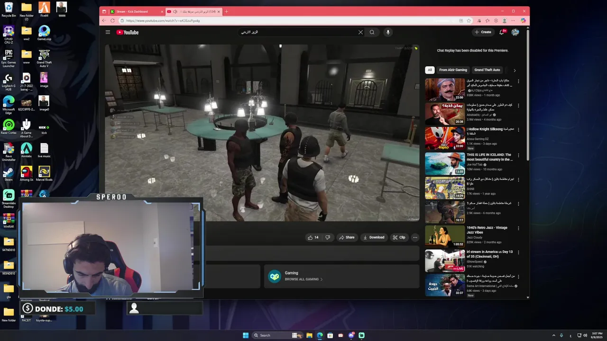Screen dimensions: 607x341
Task: Clip the video
Action: 399,237
